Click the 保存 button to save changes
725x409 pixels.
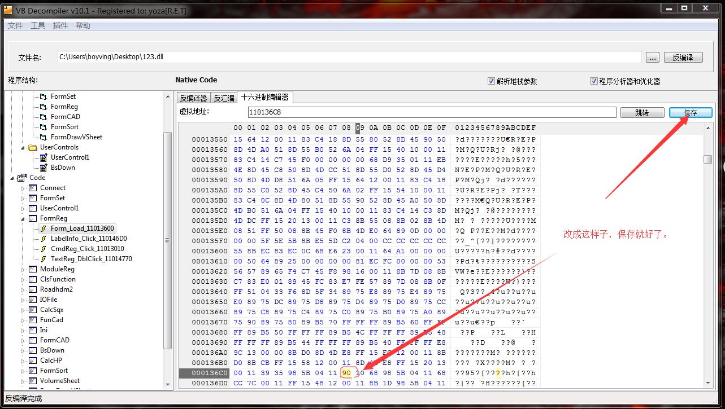tap(690, 112)
